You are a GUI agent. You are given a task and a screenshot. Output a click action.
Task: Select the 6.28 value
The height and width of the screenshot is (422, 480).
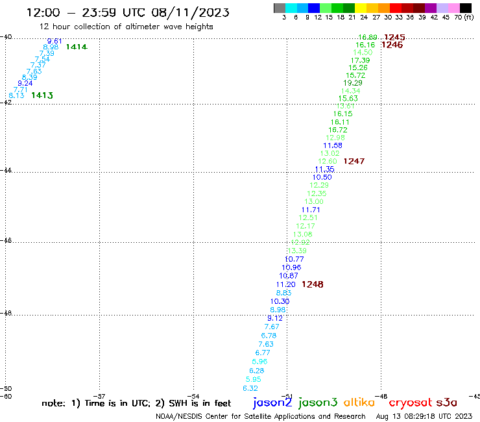(256, 371)
